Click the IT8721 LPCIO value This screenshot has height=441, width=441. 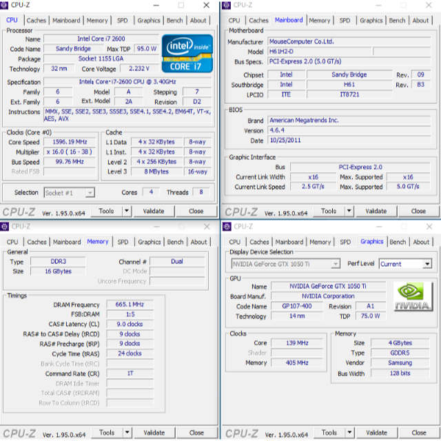[x=349, y=94]
